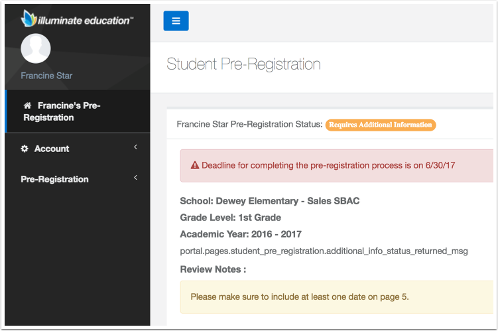Image resolution: width=498 pixels, height=331 pixels.
Task: Expand the Pre-Registration sidebar chevron
Action: [x=136, y=177]
